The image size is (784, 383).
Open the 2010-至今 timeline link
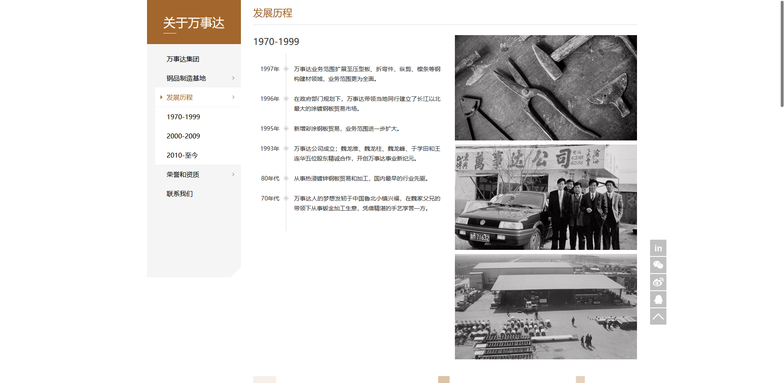182,155
